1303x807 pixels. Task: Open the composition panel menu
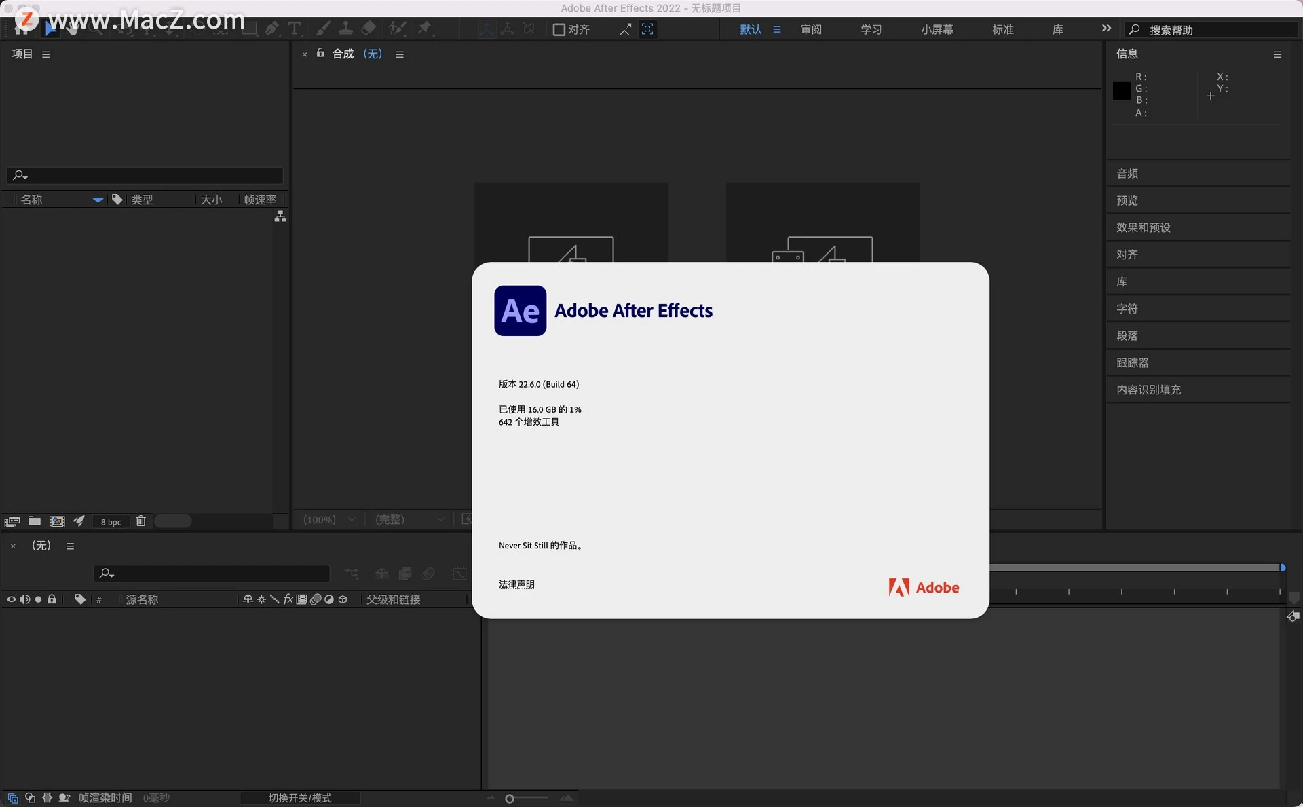coord(399,54)
